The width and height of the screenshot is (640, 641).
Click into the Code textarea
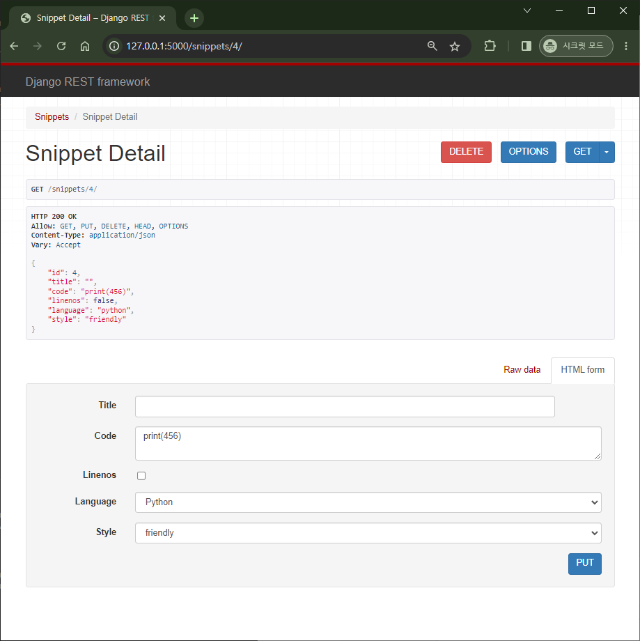point(368,443)
